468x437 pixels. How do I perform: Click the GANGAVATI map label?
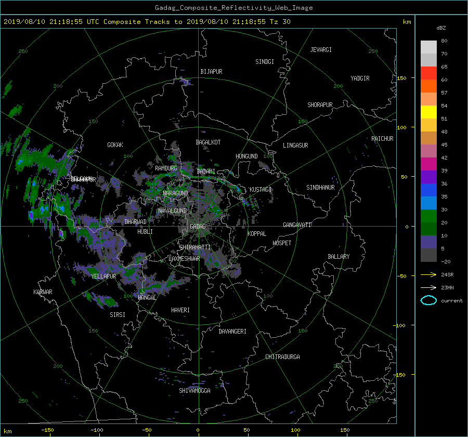(x=297, y=225)
